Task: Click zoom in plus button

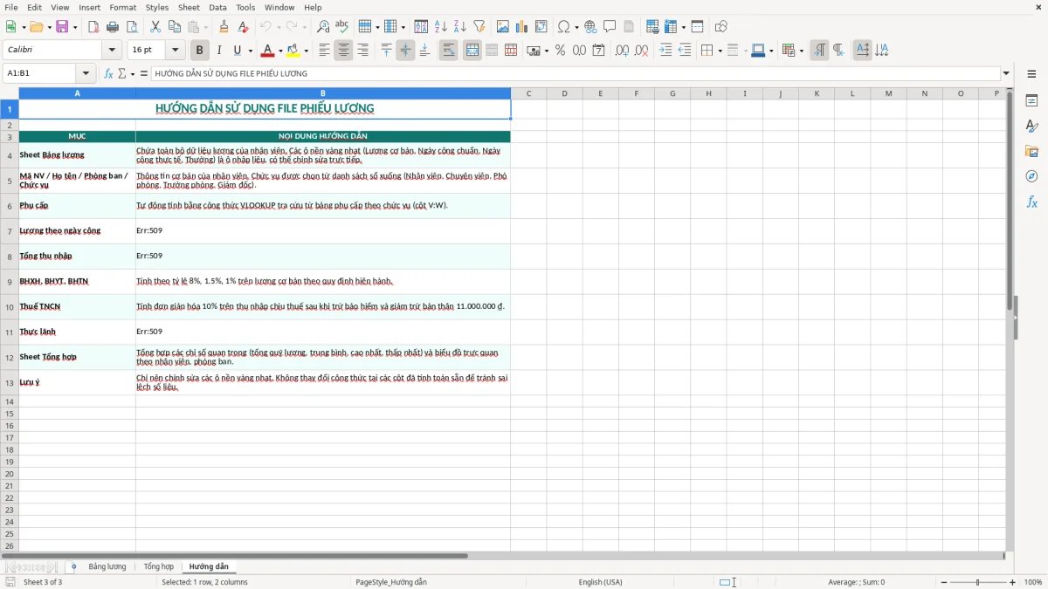Action: tap(1013, 582)
